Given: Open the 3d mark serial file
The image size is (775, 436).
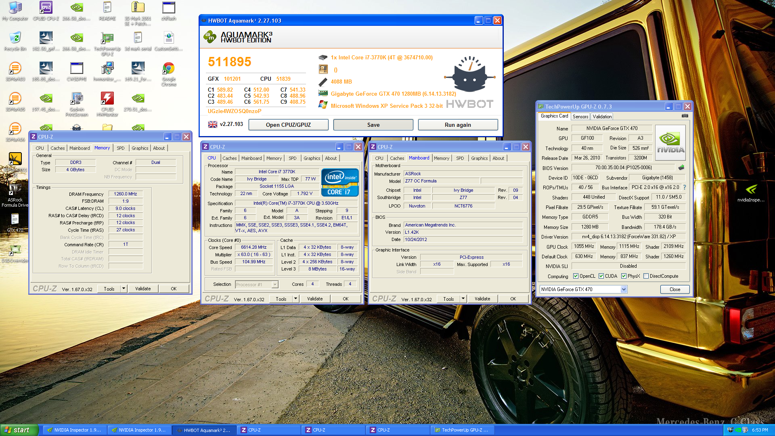Looking at the screenshot, I should (138, 41).
